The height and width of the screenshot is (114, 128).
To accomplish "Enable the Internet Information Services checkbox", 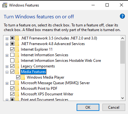I will [x=12, y=55].
